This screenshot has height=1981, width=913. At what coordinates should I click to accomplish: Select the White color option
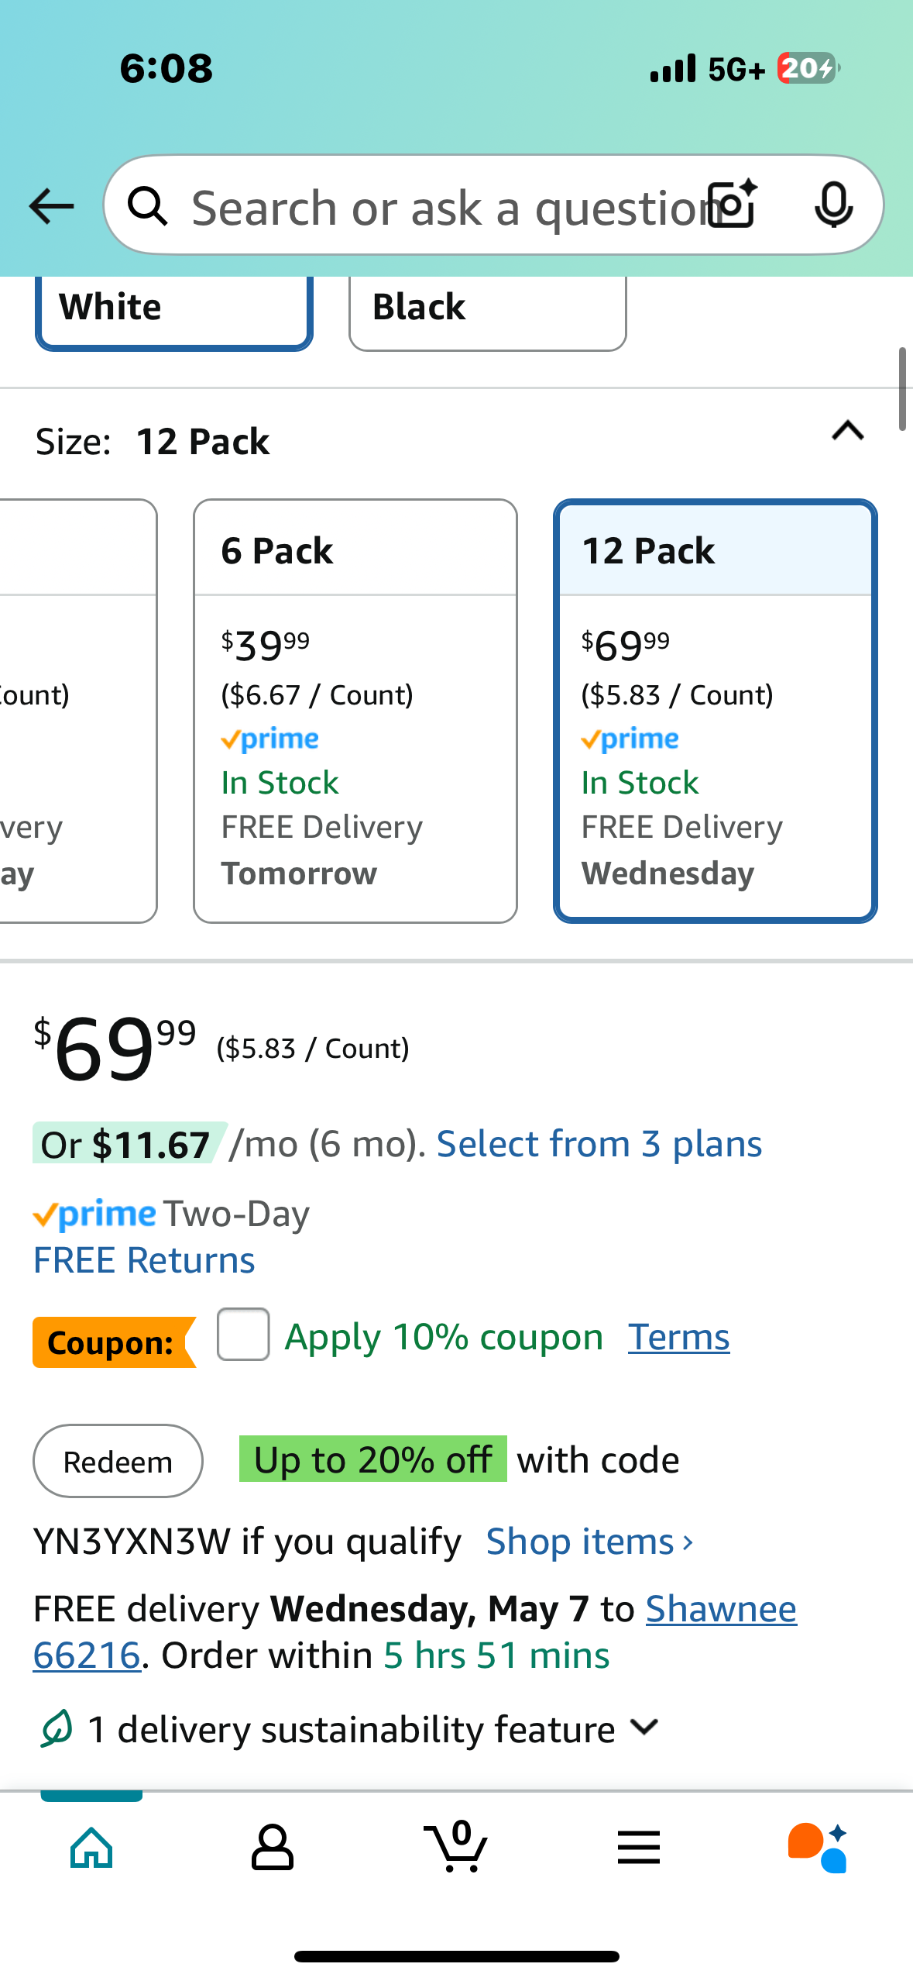tap(174, 310)
